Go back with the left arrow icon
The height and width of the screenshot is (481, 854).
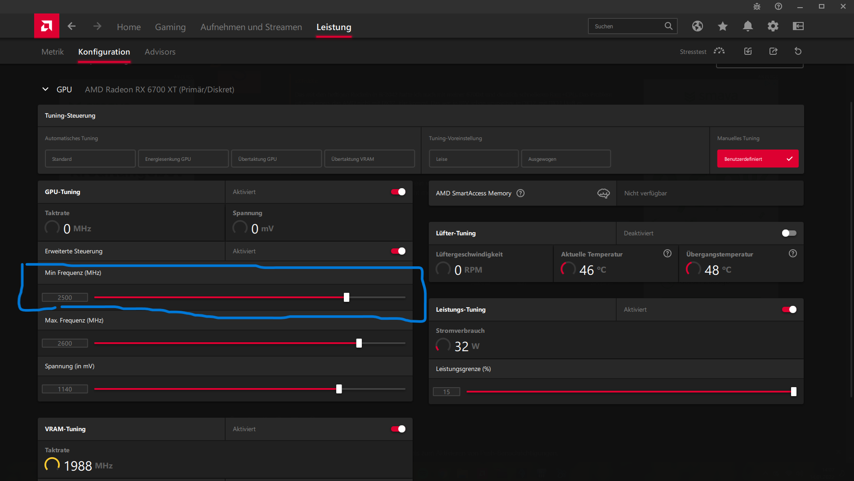(x=71, y=26)
